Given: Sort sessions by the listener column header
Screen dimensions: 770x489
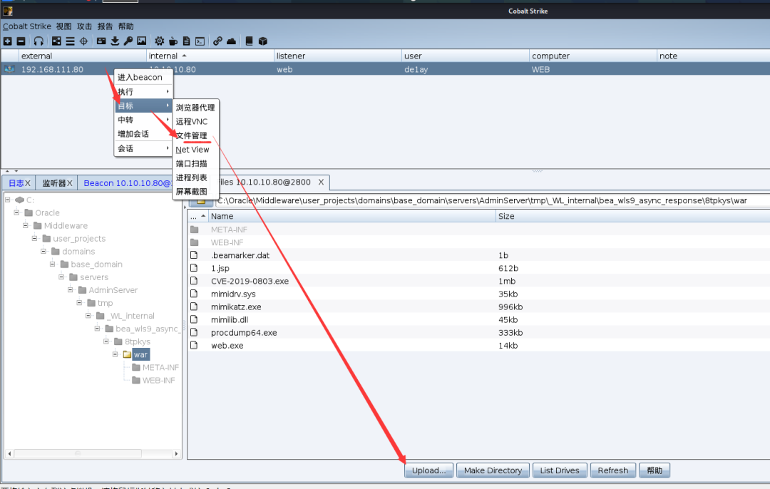Looking at the screenshot, I should point(338,56).
